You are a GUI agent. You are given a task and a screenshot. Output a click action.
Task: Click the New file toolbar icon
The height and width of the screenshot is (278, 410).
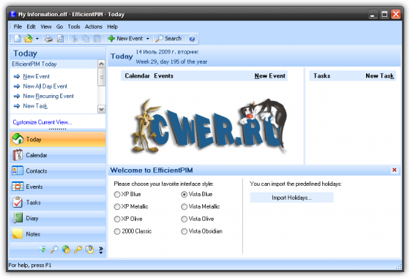coord(18,39)
